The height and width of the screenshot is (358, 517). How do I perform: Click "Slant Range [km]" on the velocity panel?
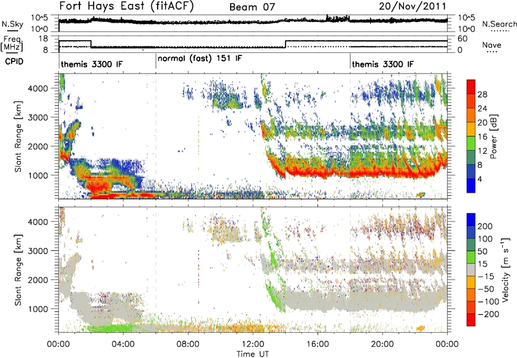pyautogui.click(x=18, y=269)
